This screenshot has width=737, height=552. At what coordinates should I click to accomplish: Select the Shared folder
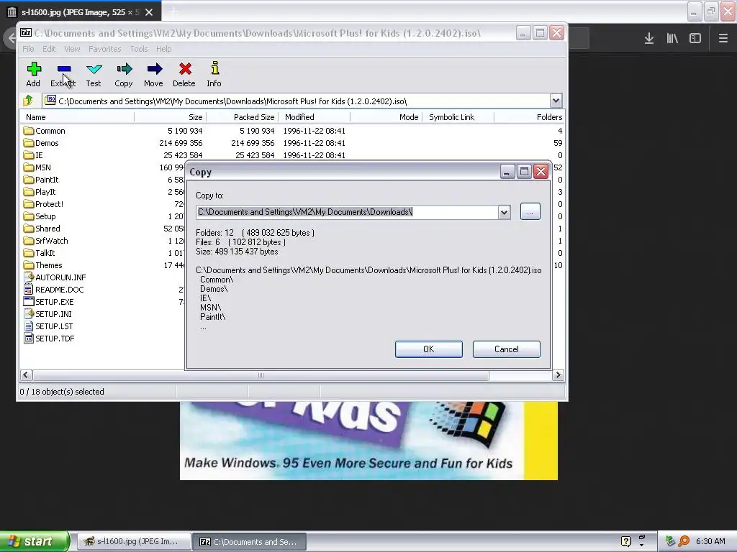[x=42, y=229]
